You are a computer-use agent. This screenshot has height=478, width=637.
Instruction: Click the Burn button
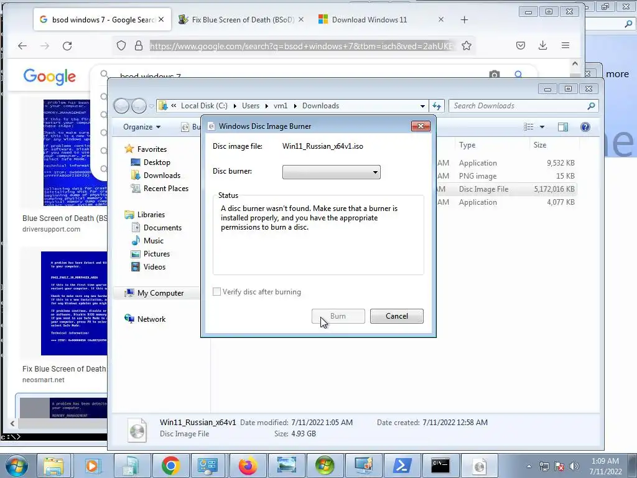click(338, 316)
